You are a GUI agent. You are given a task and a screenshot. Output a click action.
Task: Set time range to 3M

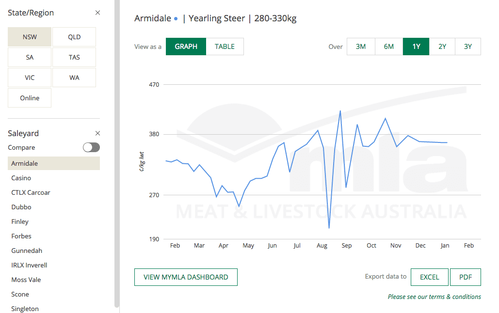361,47
